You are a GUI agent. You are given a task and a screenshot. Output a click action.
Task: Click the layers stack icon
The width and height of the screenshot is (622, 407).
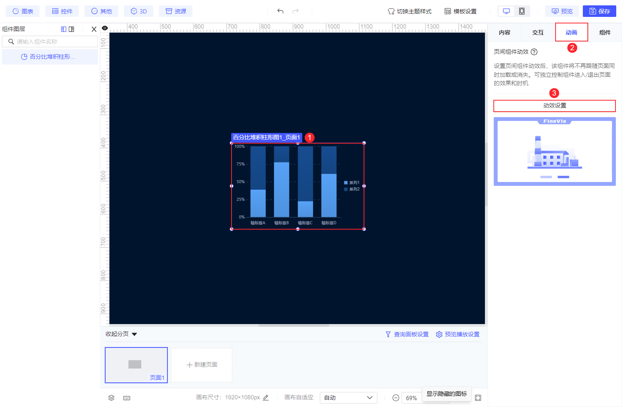111,398
